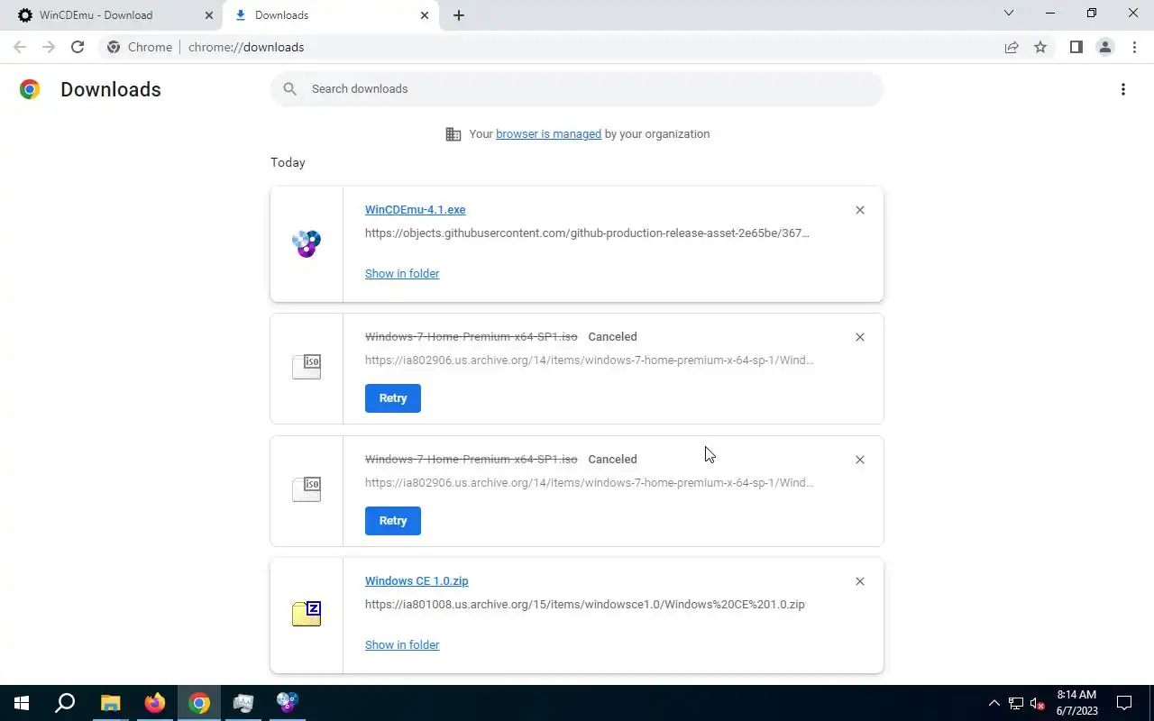The image size is (1154, 721).
Task: Click the Search downloads field
Action: pos(577,89)
